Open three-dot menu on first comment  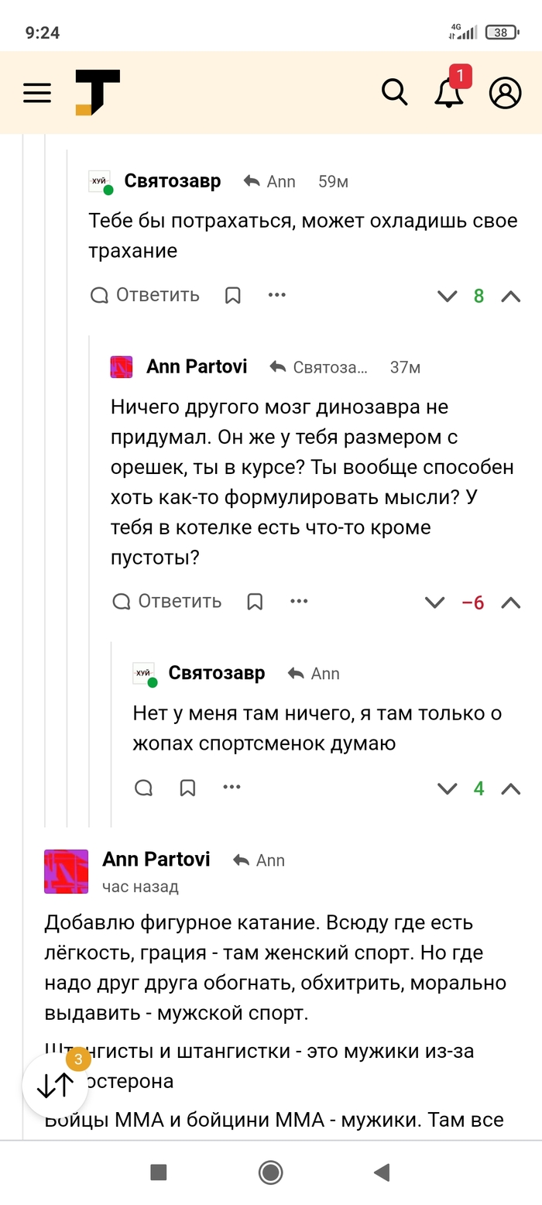tap(277, 295)
